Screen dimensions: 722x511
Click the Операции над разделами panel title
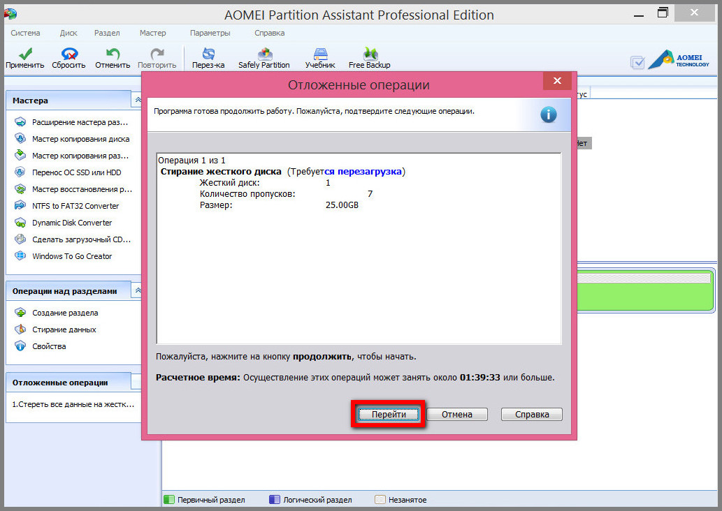pos(64,291)
